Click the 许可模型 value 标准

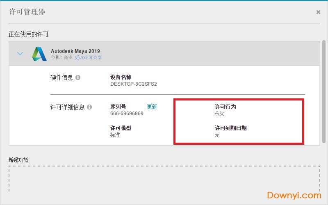tap(115, 135)
